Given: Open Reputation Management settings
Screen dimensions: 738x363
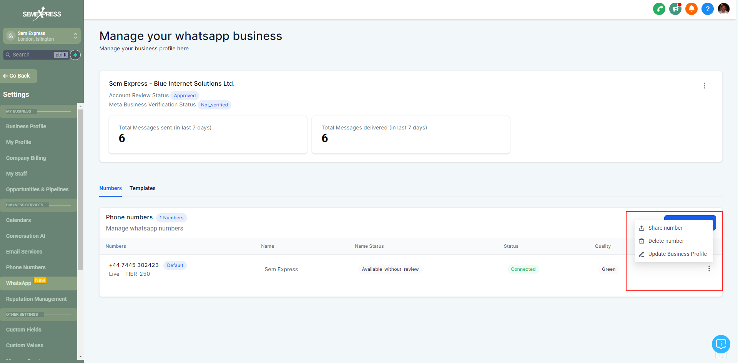Looking at the screenshot, I should (37, 299).
